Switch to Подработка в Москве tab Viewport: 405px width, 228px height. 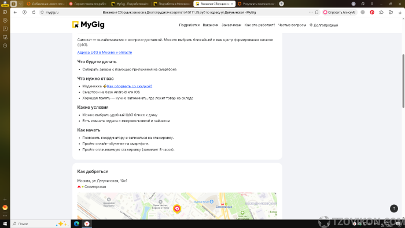172,4
